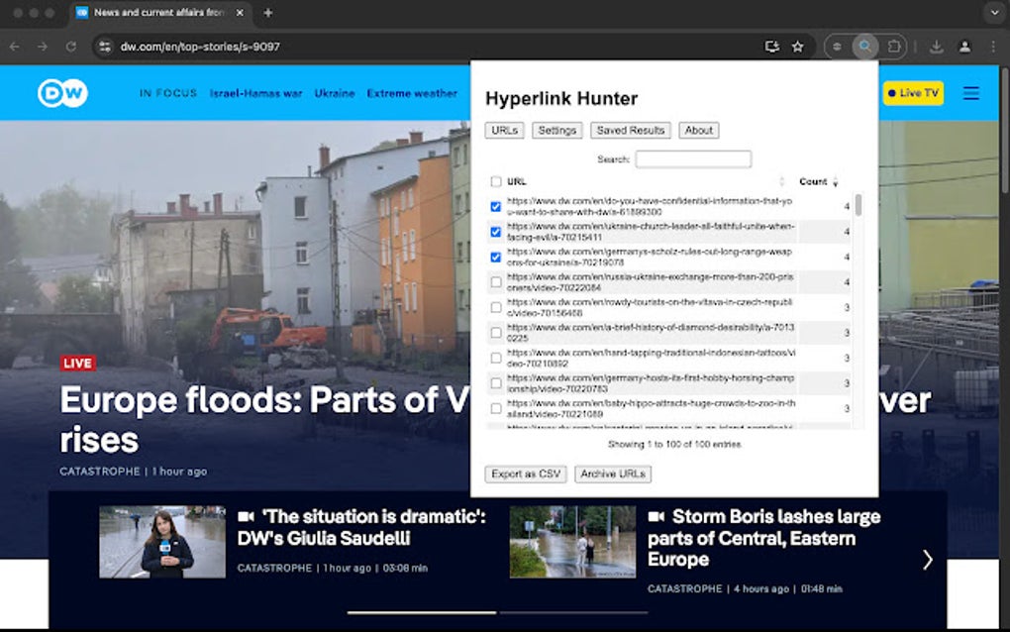
Task: Open the DW site hamburger menu
Action: pyautogui.click(x=971, y=93)
